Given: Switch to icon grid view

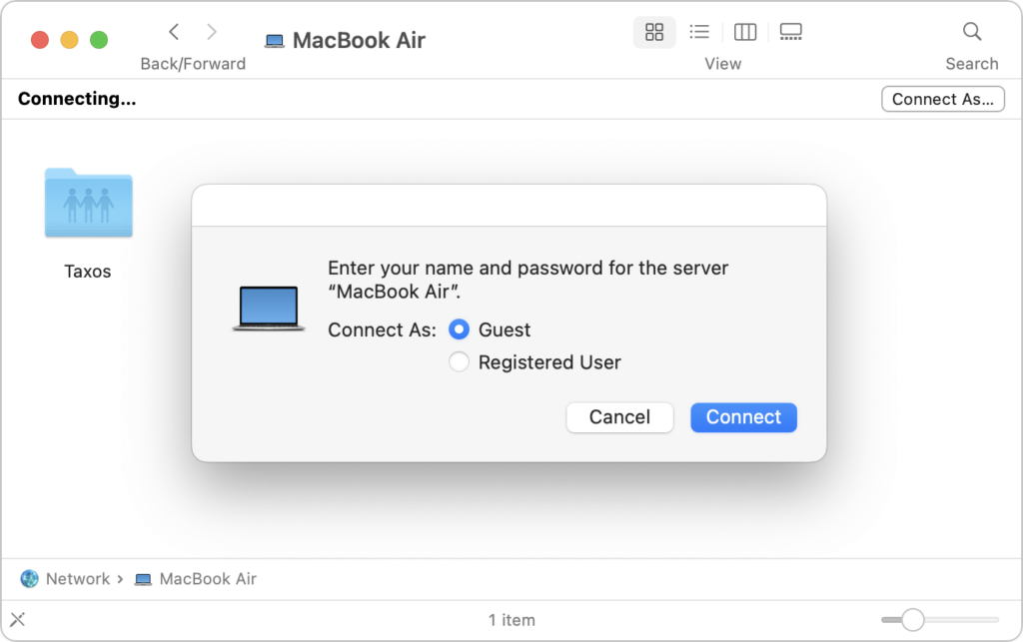Looking at the screenshot, I should point(654,32).
